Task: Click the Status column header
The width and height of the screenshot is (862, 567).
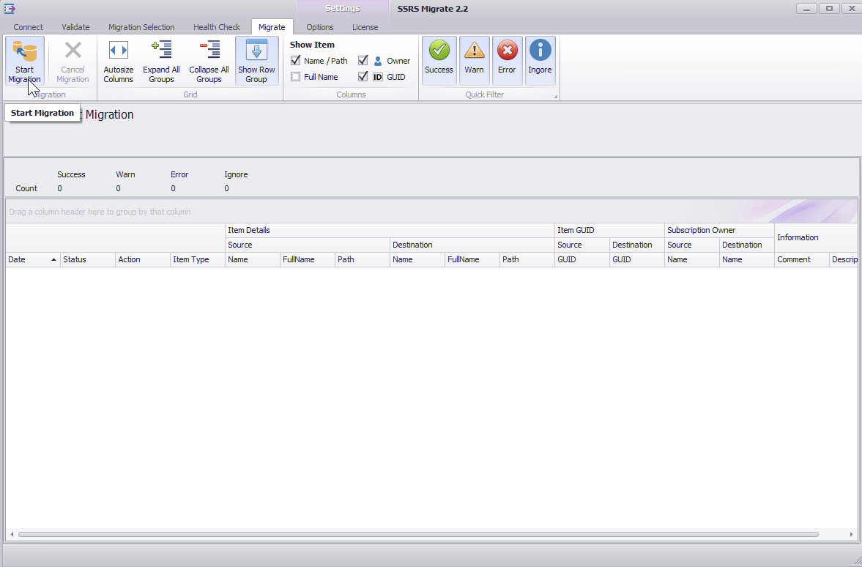Action: click(x=88, y=259)
